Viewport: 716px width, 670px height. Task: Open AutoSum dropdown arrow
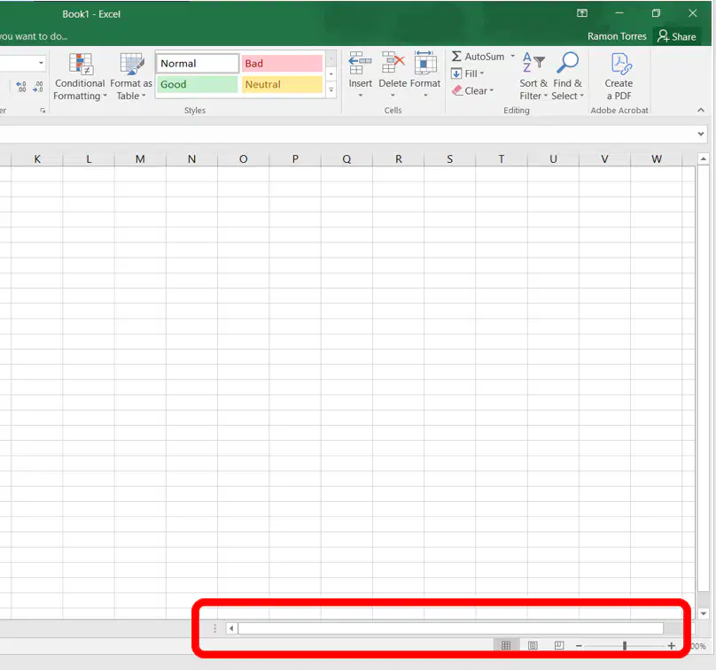[x=513, y=56]
